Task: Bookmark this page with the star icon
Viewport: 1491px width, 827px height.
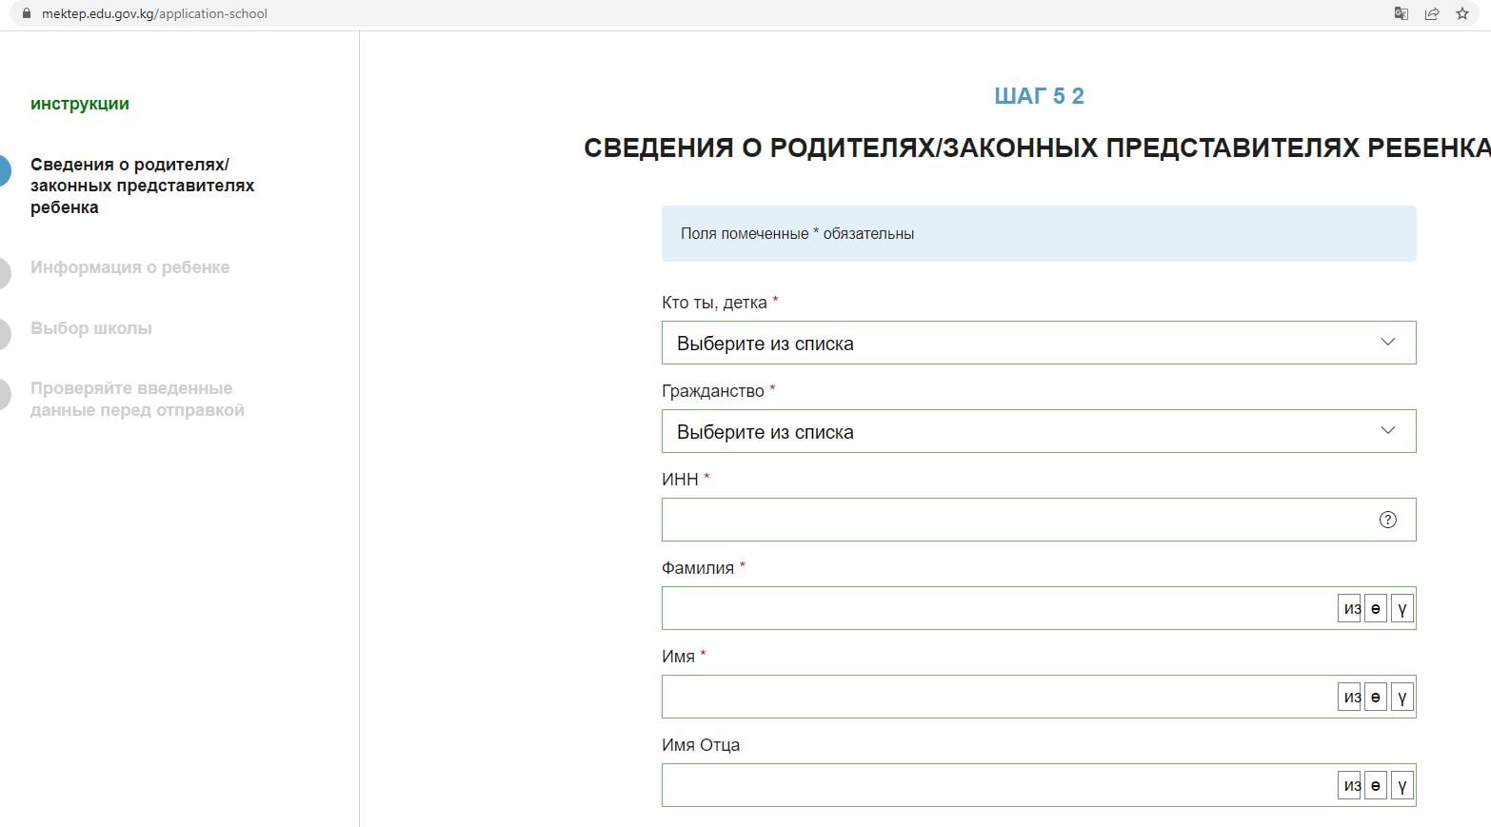Action: (1462, 13)
